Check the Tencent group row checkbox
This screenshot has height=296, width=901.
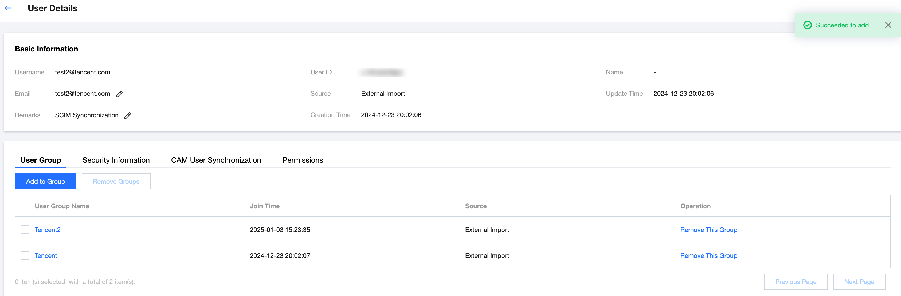(25, 255)
